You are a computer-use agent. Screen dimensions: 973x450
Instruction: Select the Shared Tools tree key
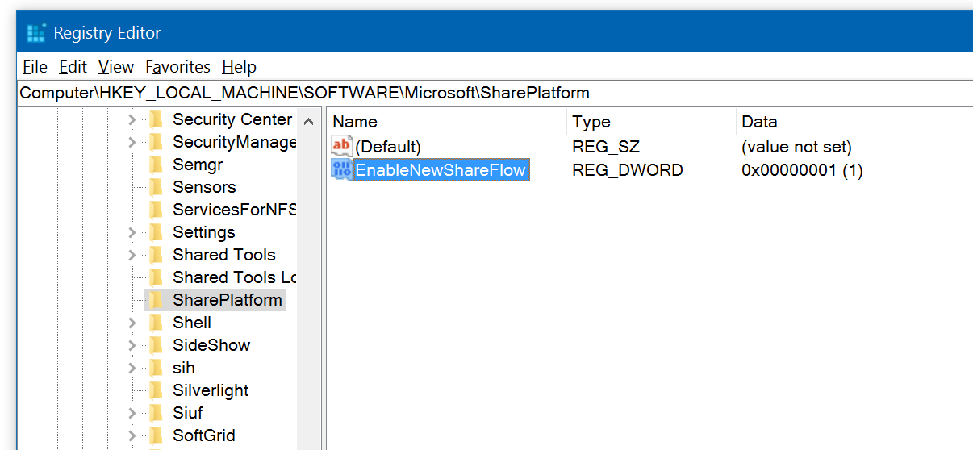click(x=224, y=255)
